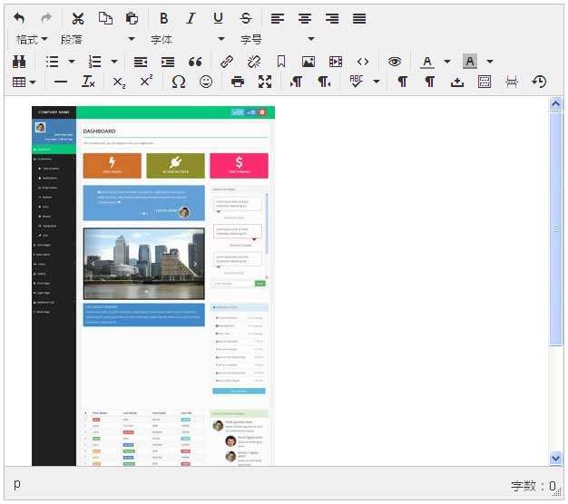This screenshot has width=568, height=504.
Task: Click the p element path in status bar
Action: coord(17,484)
